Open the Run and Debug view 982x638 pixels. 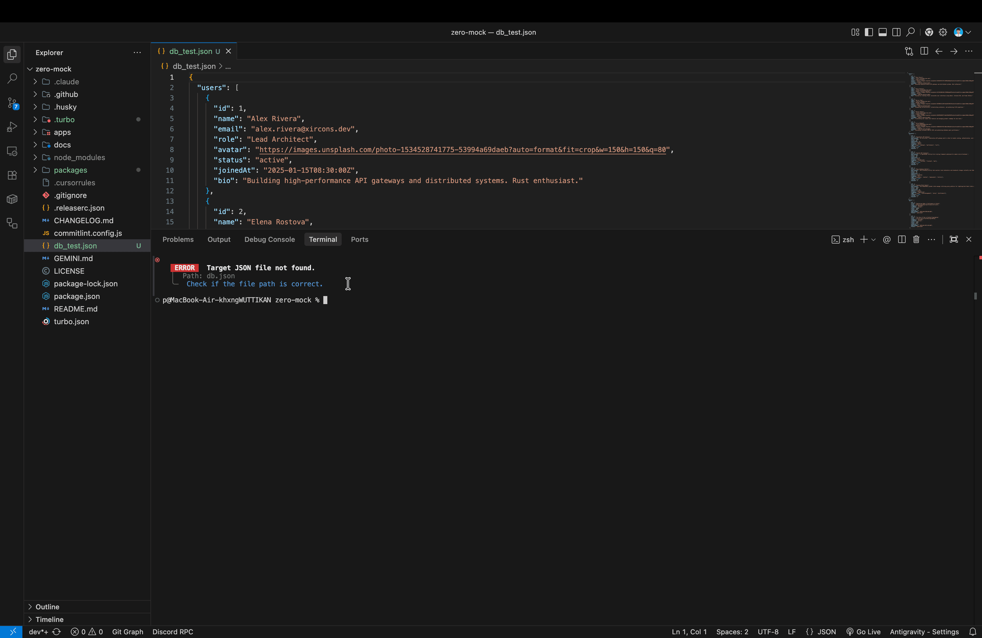pos(12,127)
